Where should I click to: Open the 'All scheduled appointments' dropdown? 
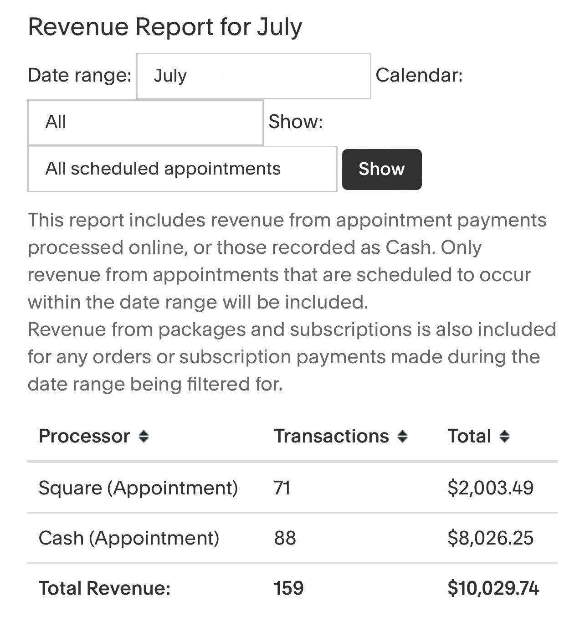(x=182, y=169)
